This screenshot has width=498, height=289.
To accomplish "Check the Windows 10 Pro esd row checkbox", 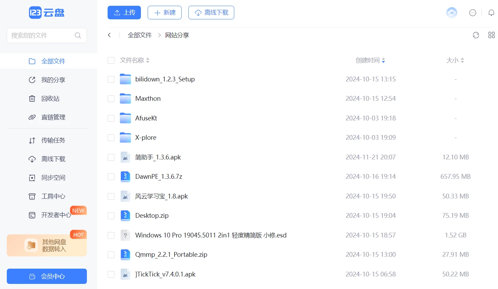I will (111, 235).
